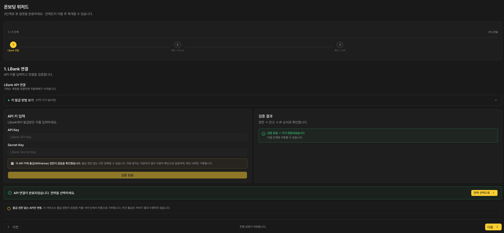Click the 검증 완료 button
This screenshot has width=504, height=233.
(127, 175)
